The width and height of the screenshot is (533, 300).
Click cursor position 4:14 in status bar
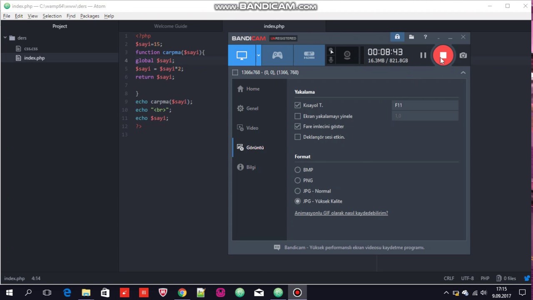(x=36, y=278)
